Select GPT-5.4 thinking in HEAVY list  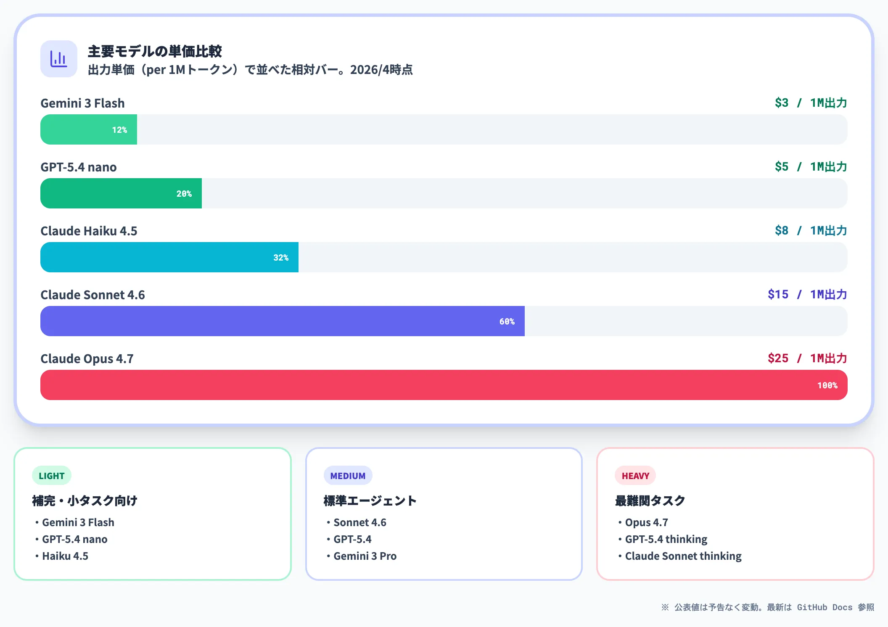[666, 539]
